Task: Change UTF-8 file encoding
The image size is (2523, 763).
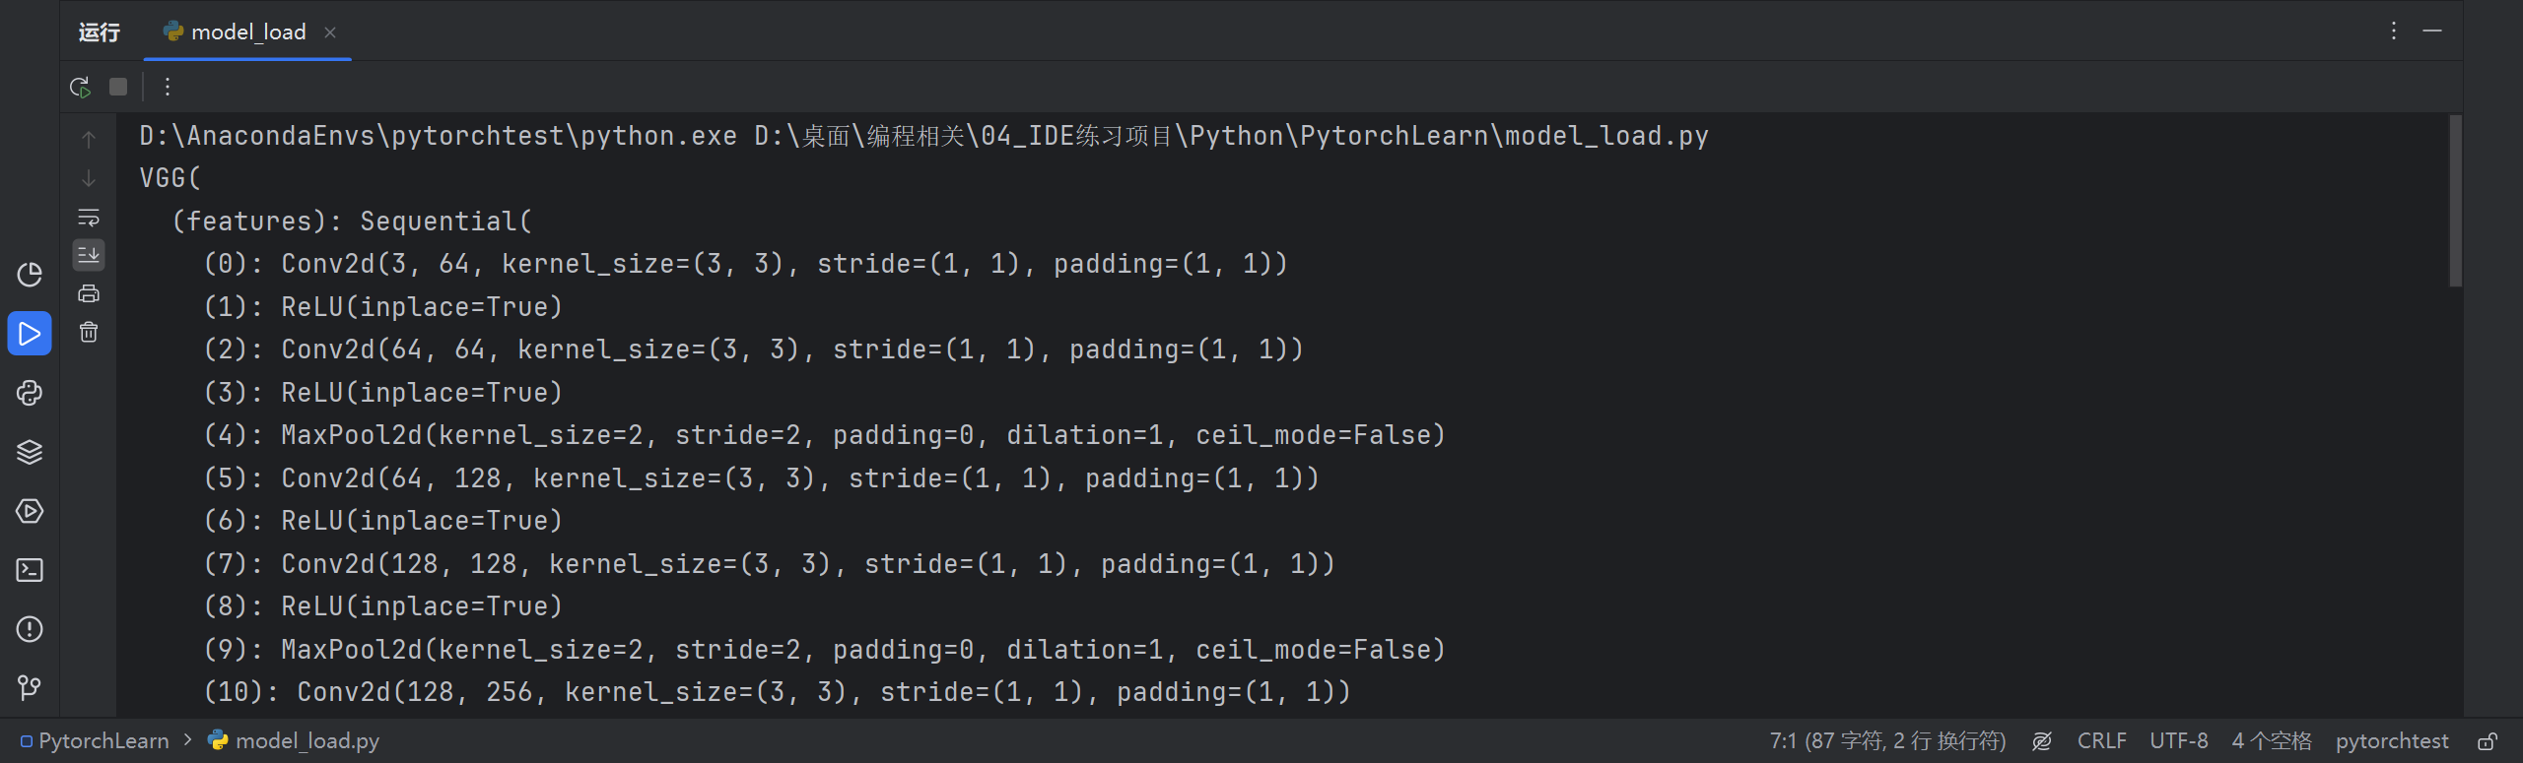Action: 2178,740
